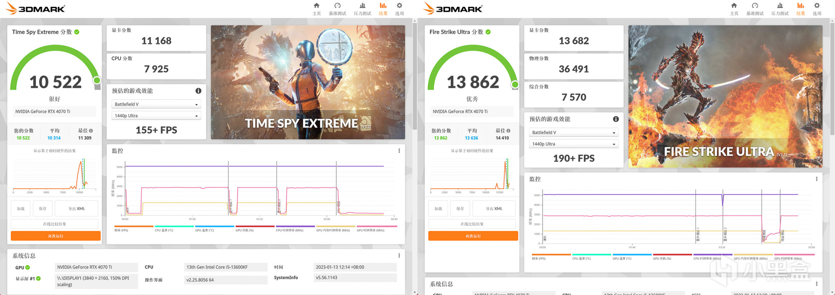Click 导出 XML in Fire Strike window

point(494,209)
